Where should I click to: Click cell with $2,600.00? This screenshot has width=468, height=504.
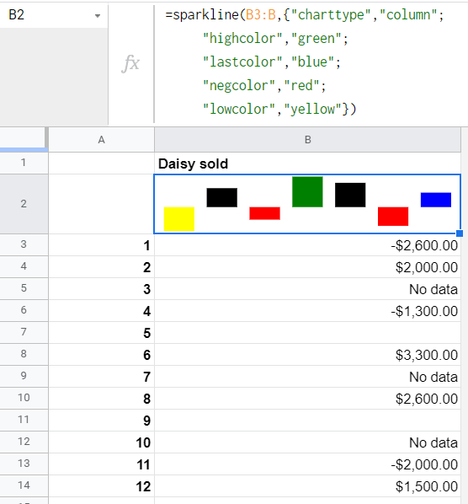[307, 399]
